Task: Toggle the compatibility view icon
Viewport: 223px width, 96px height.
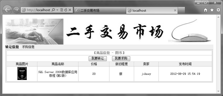Action: [62, 10]
